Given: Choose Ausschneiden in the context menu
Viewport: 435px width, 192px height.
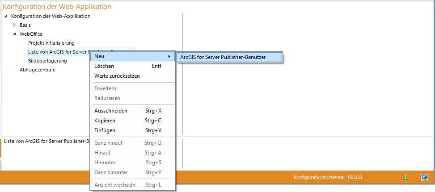Looking at the screenshot, I should (x=111, y=111).
